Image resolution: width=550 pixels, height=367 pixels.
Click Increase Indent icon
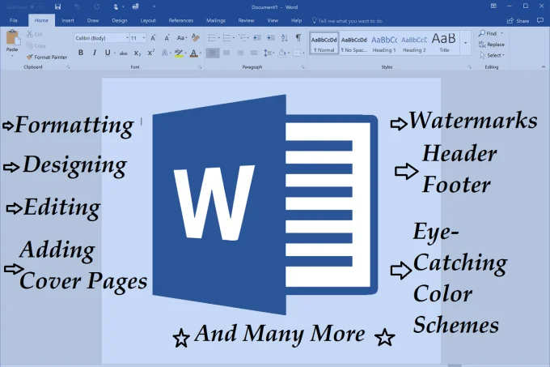click(x=270, y=37)
